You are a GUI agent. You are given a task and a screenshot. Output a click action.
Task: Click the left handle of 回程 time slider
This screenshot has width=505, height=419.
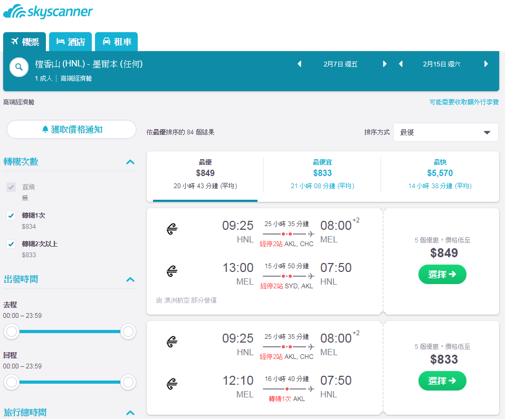(12, 382)
